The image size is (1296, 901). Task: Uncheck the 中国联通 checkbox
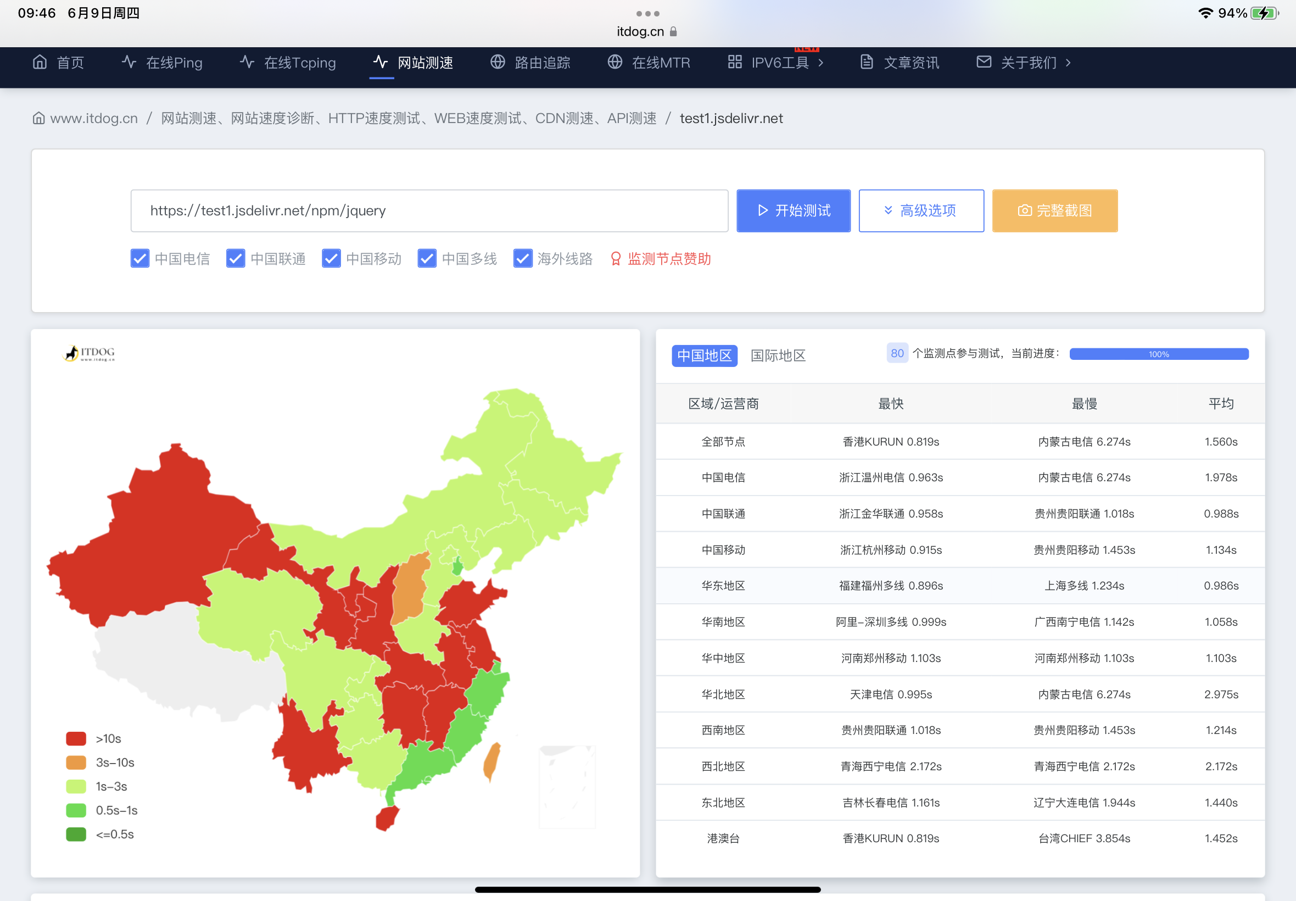[235, 259]
